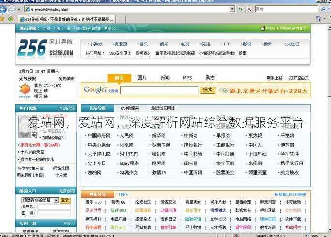Open the 请选择你的邮箱 dropdown
This screenshot has height=237, width=331.
click(x=40, y=200)
